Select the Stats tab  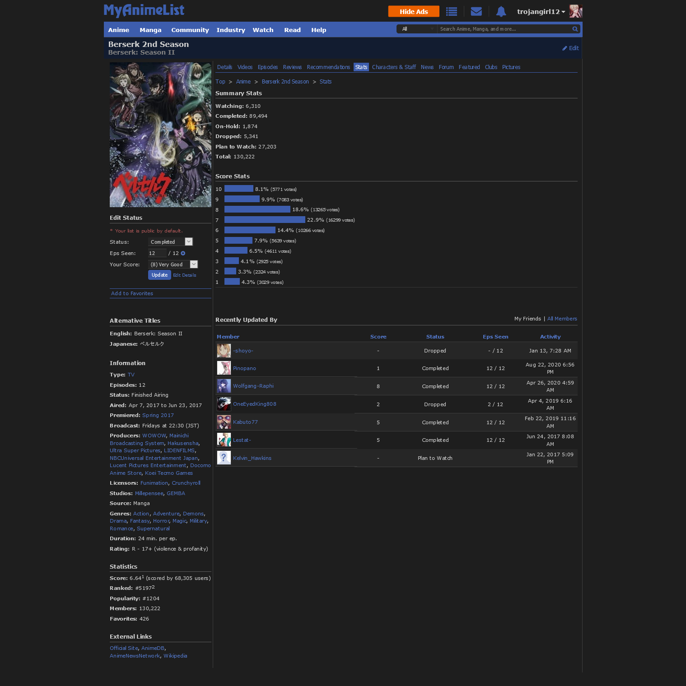click(x=361, y=67)
